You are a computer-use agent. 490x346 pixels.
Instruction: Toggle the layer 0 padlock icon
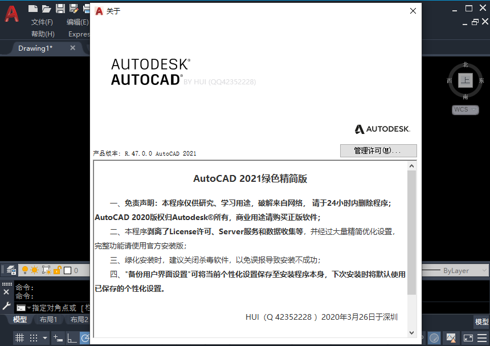point(57,270)
